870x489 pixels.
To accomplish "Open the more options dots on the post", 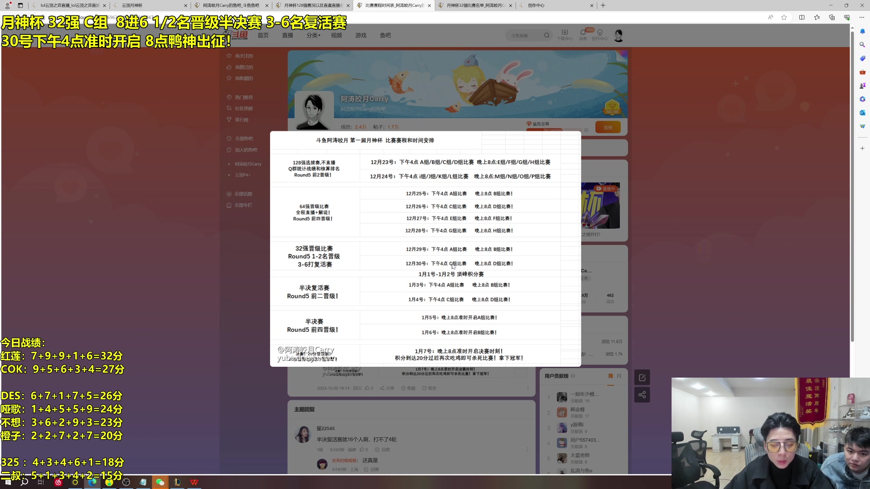I will (x=528, y=388).
